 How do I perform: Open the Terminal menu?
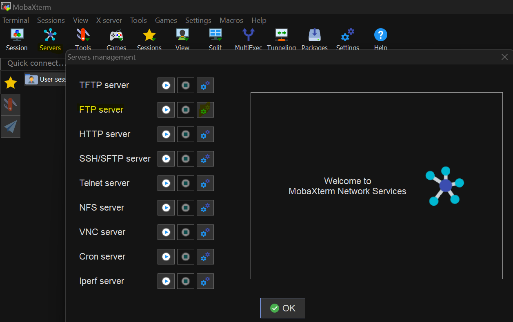click(16, 20)
